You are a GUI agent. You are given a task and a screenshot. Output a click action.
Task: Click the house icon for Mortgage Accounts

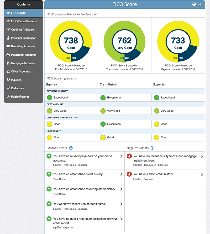coord(8,63)
